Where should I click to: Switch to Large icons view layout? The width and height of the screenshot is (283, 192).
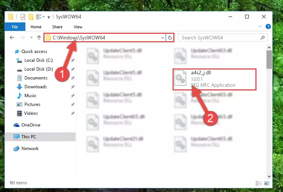267,183
